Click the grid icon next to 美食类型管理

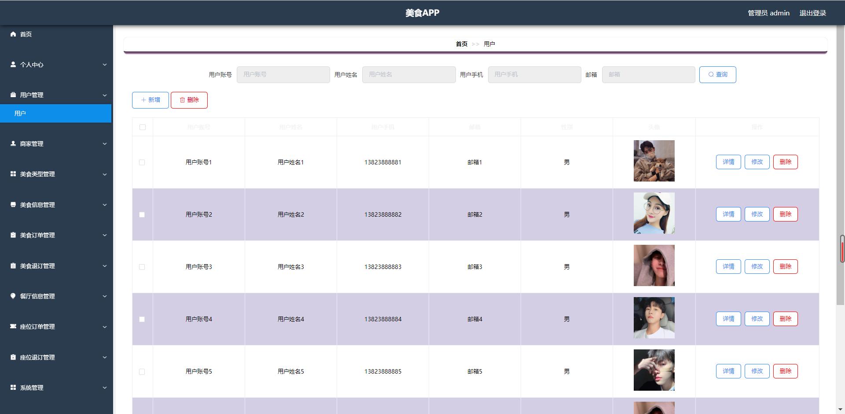coord(13,174)
